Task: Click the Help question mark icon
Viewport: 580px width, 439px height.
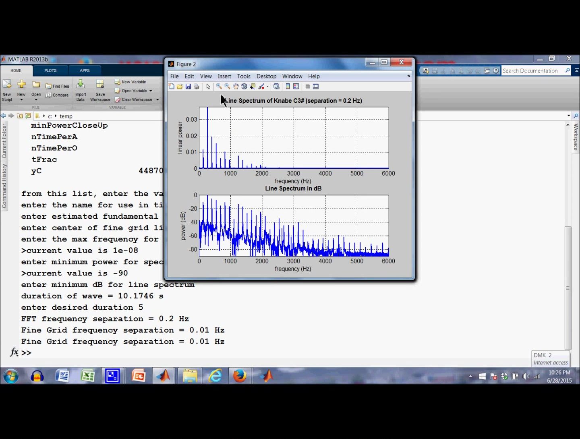Action: coord(496,71)
